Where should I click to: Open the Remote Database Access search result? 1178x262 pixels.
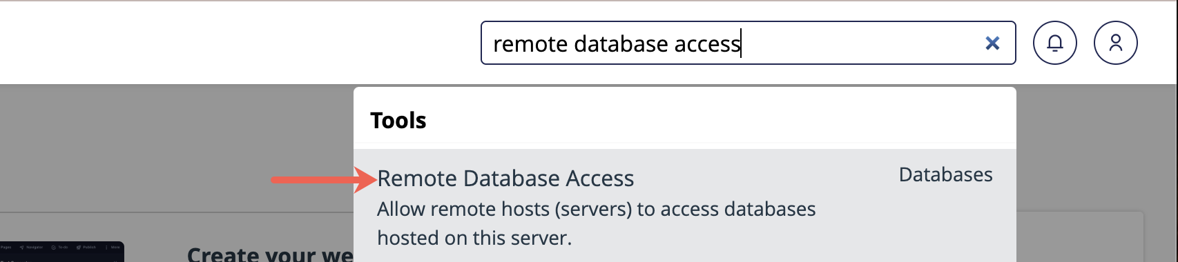(x=505, y=179)
